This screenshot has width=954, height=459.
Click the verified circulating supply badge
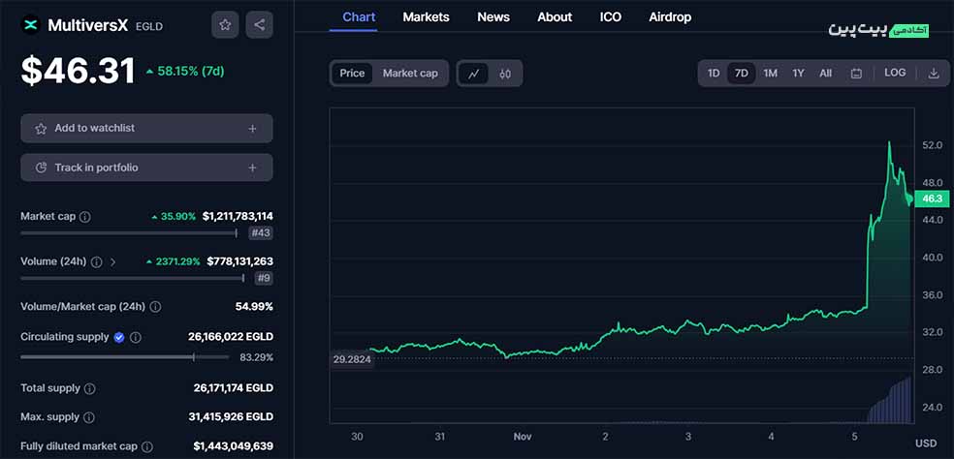coord(119,337)
